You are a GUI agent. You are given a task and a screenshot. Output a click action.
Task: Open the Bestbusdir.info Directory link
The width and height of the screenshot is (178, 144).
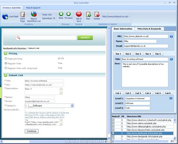(x=15, y=48)
